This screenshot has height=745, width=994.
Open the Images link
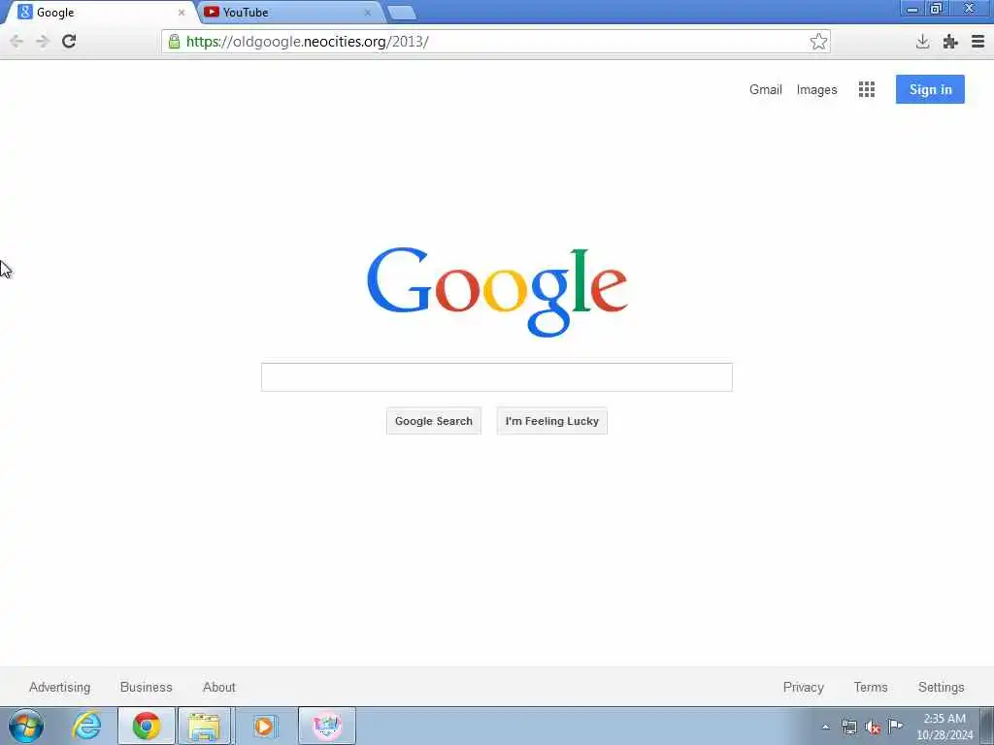816,90
